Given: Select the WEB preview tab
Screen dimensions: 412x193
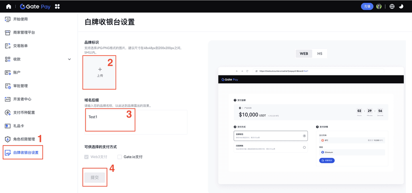Looking at the screenshot, I should point(304,53).
